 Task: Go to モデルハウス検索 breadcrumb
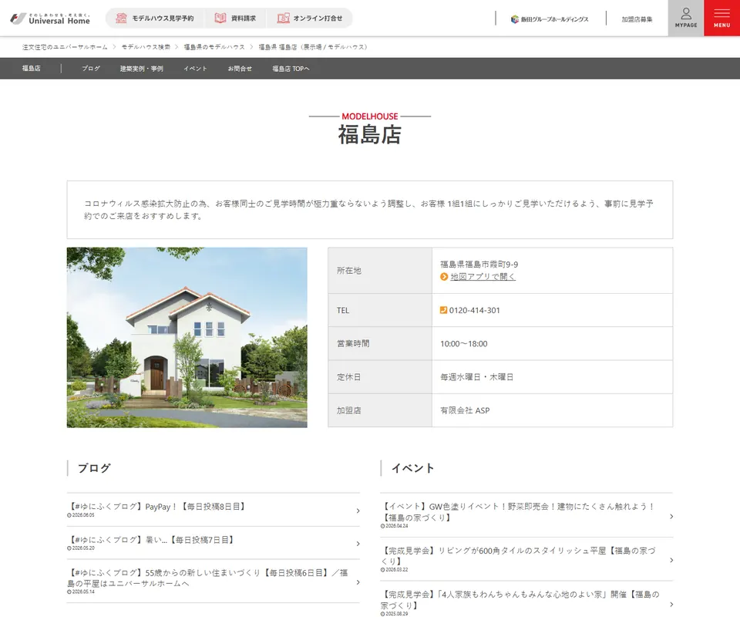(146, 47)
